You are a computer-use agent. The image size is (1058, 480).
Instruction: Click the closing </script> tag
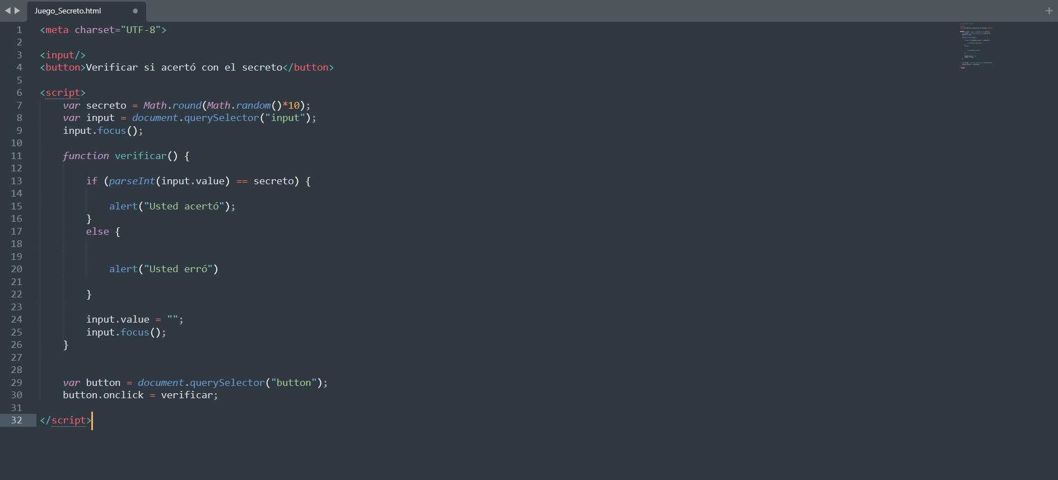click(66, 420)
